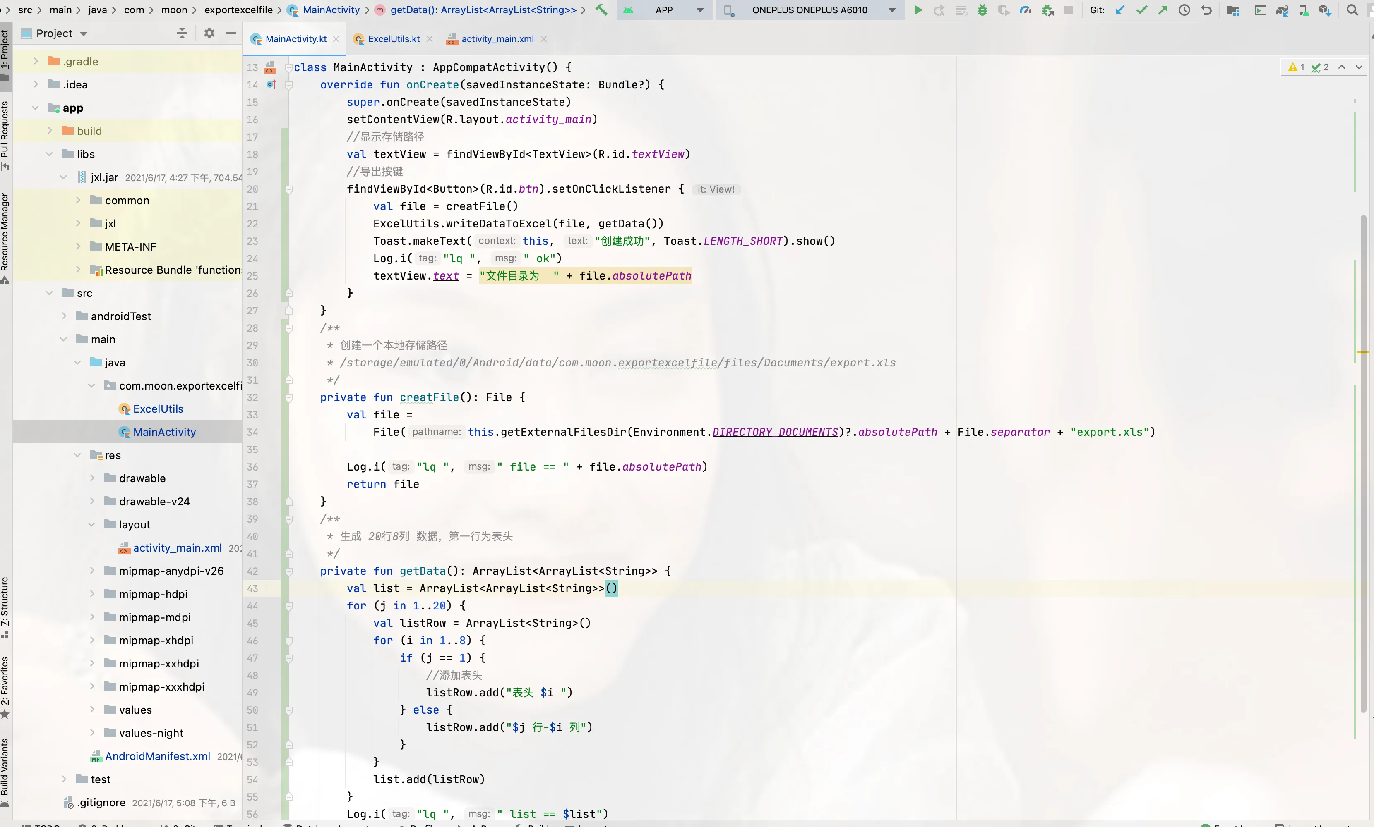The image size is (1374, 827).
Task: Click the Stop square icon
Action: click(1069, 10)
